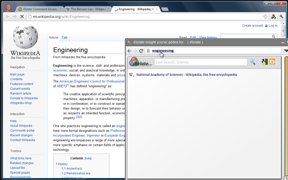This screenshot has width=288, height=180.
Task: Hide the Contents table via hide link
Action: (88, 159)
